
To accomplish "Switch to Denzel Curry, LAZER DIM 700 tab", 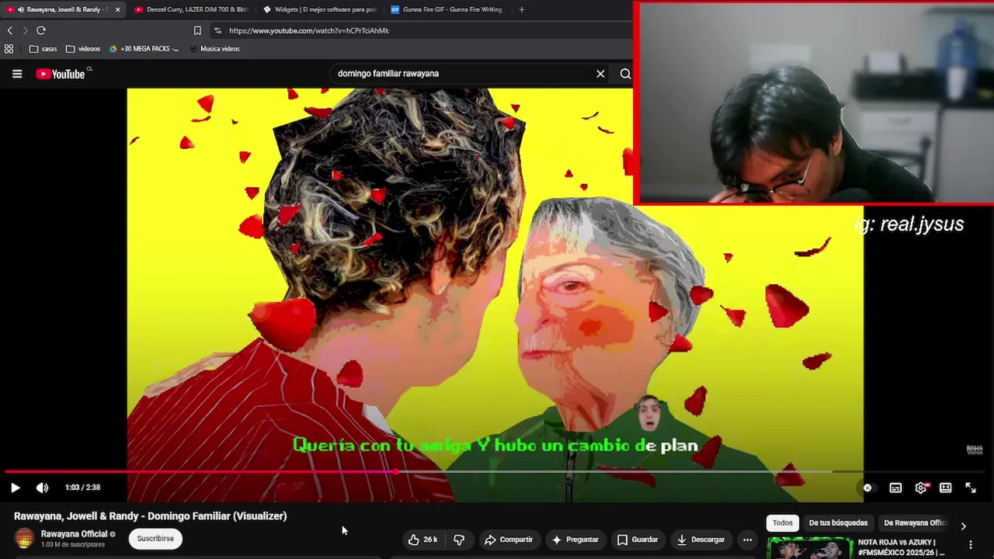I will pos(192,9).
